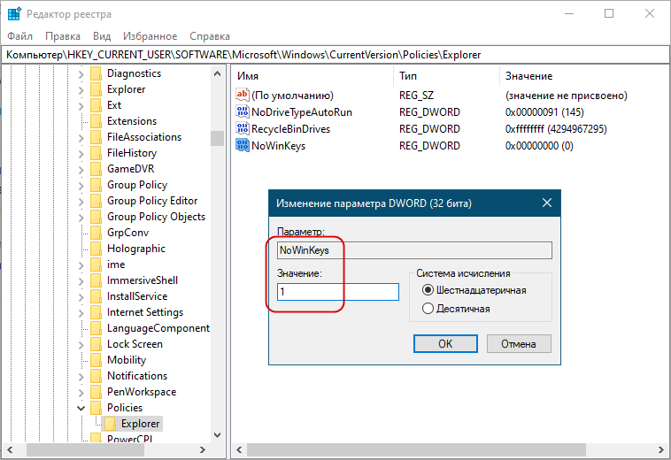The height and width of the screenshot is (460, 671).
Task: Click the Mobility folder icon
Action: tap(96, 360)
